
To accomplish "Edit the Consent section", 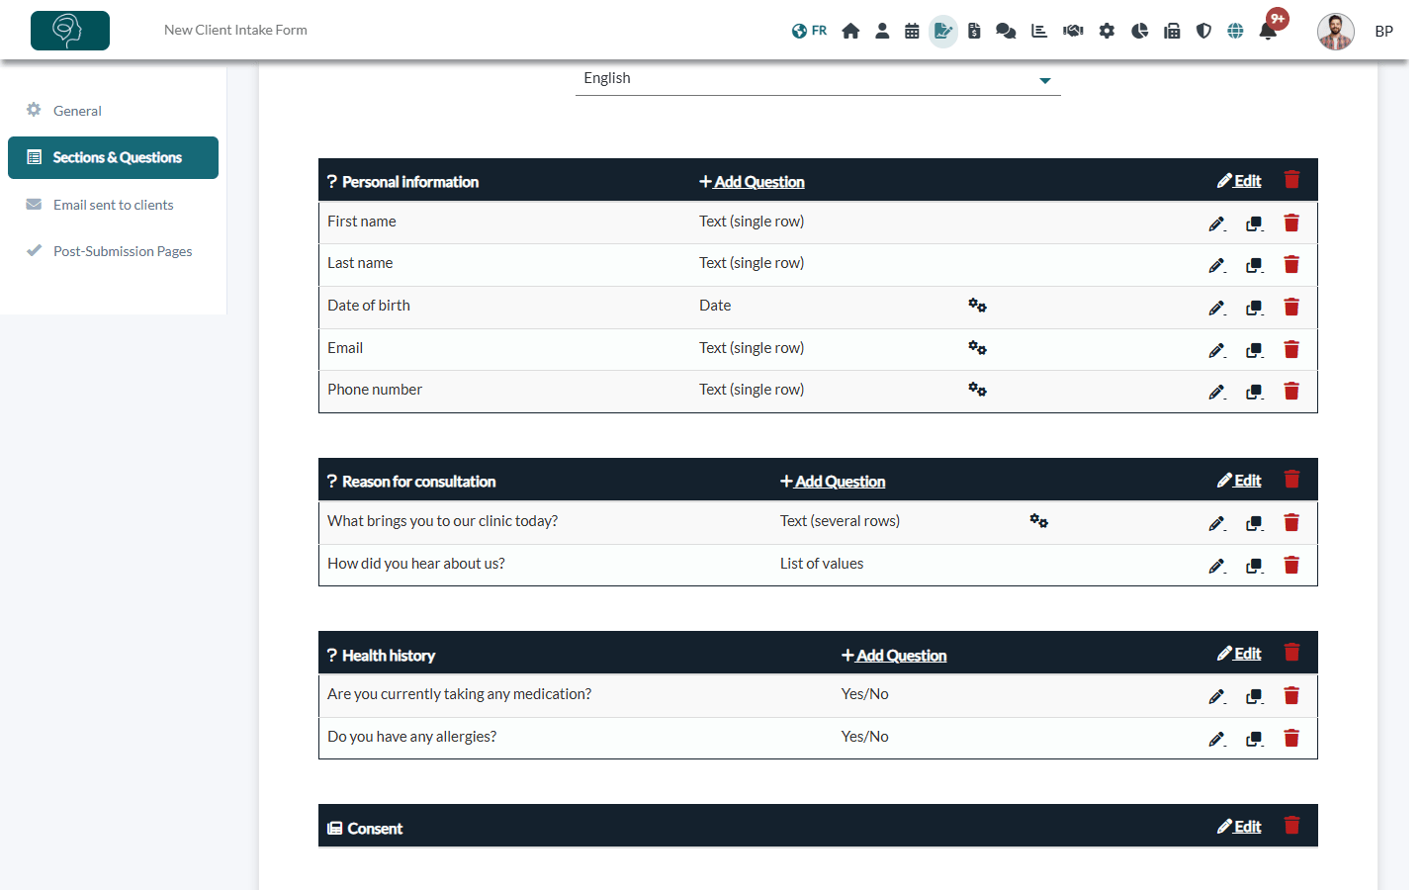I will 1239,827.
